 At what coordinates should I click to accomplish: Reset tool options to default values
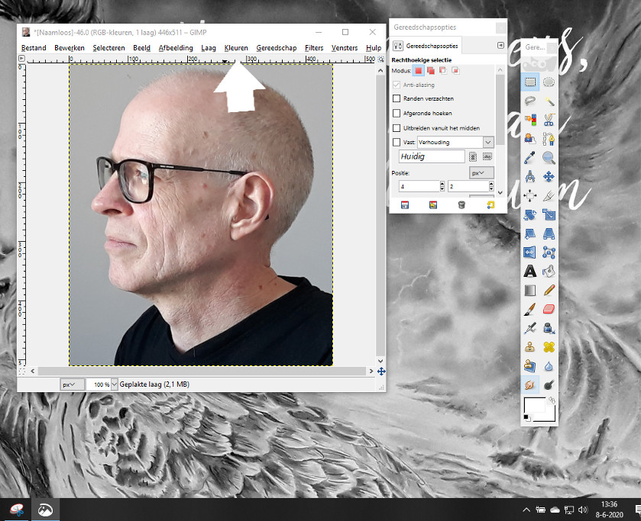(x=490, y=204)
